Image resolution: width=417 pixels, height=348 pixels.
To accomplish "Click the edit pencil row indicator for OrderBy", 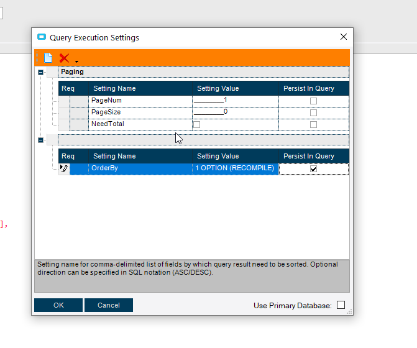I will [x=64, y=168].
